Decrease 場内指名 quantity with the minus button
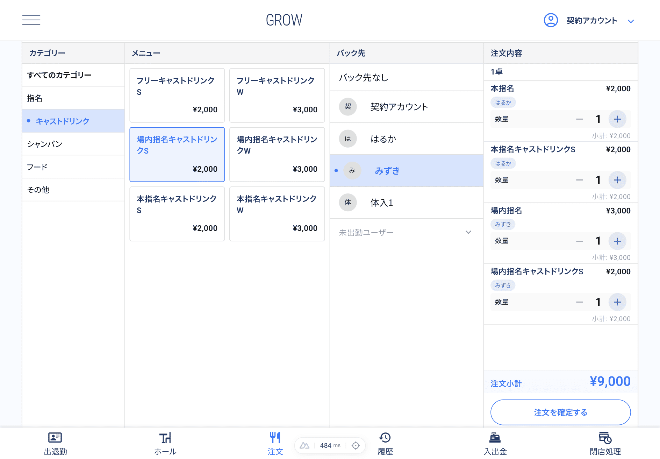 [x=580, y=241]
